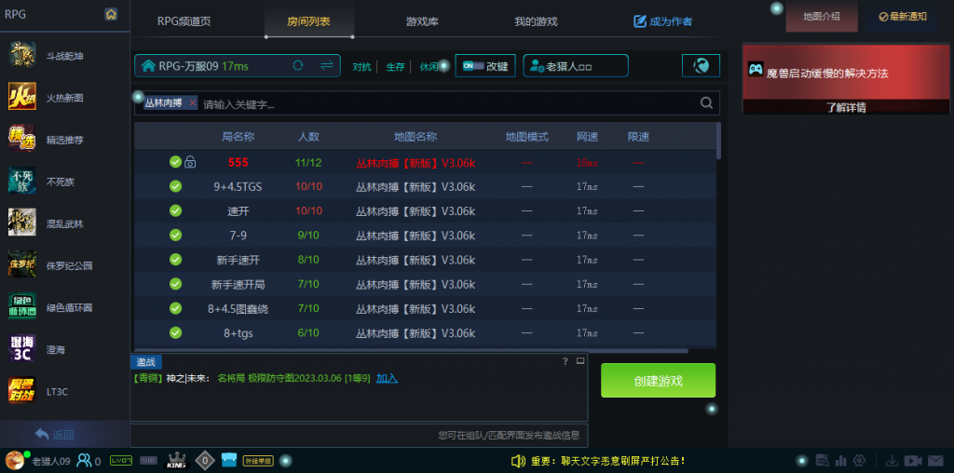Click the green 创建游戏 button
The width and height of the screenshot is (954, 473).
(658, 381)
